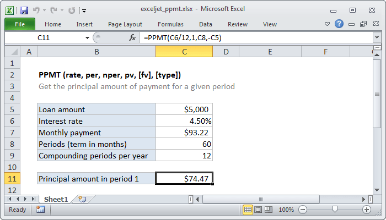The height and width of the screenshot is (220, 386).
Task: Click the Name Box showing C11
Action: pyautogui.click(x=44, y=38)
